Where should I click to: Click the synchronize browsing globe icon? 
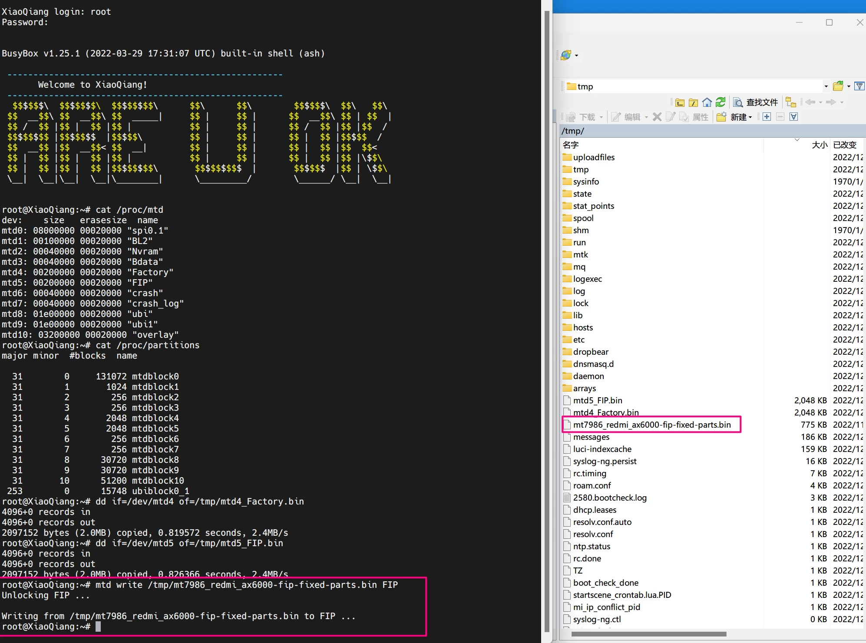(x=566, y=55)
